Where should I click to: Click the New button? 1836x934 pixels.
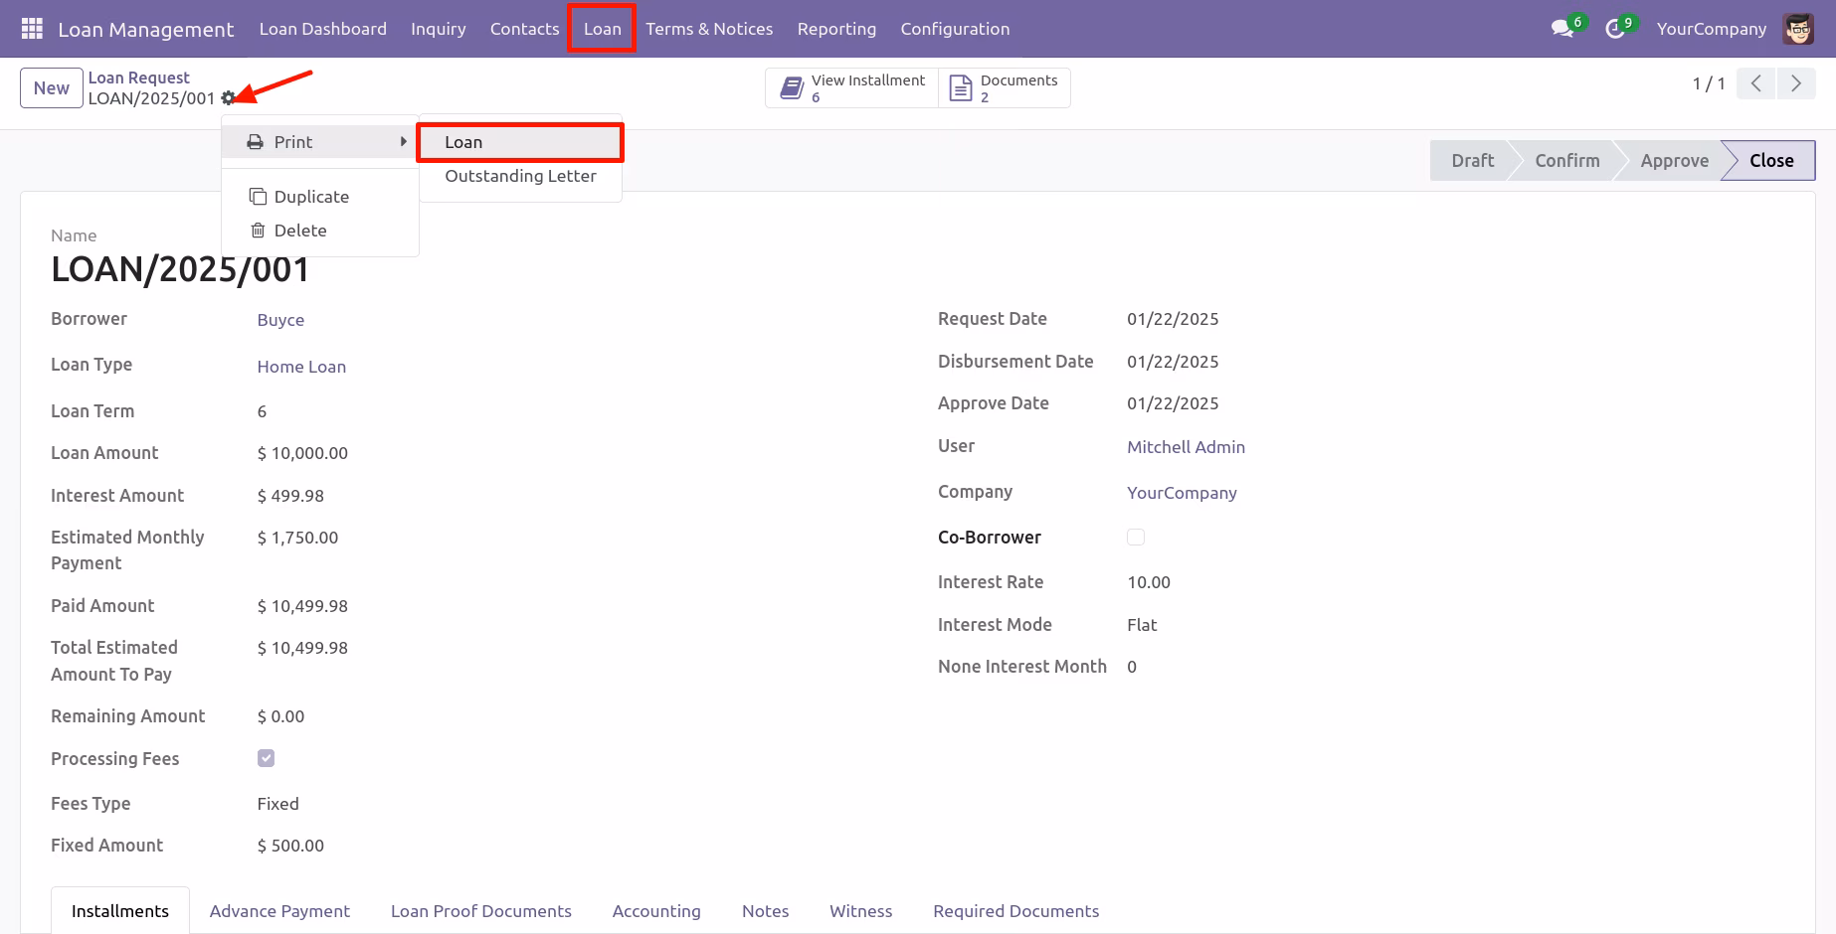52,88
